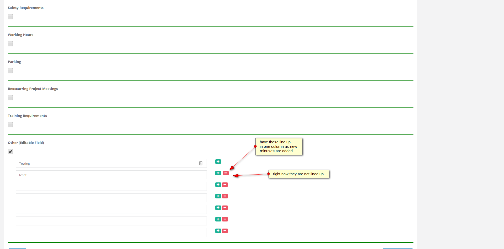504x249 pixels.
Task: Click the red minus on the second empty row
Action: [225, 196]
